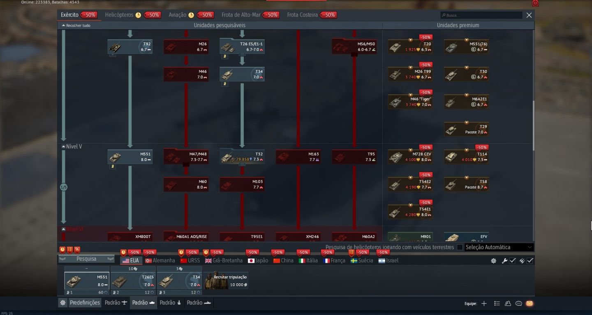
Task: Switch to the Aviação tab
Action: click(x=178, y=15)
